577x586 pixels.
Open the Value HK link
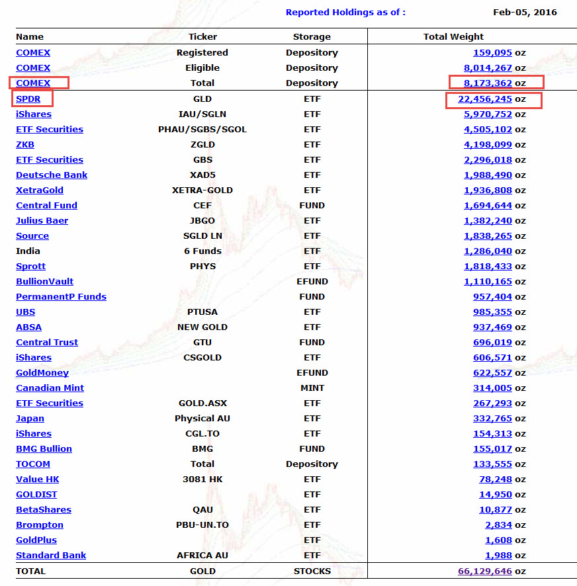click(38, 480)
